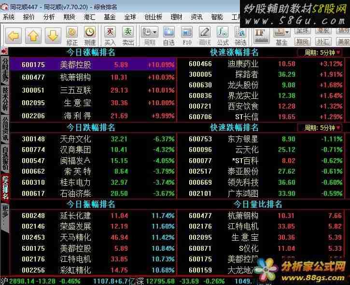Viewport: 350px width, 285px height.
Task: Click the F10 info icon
Action: 187,36
